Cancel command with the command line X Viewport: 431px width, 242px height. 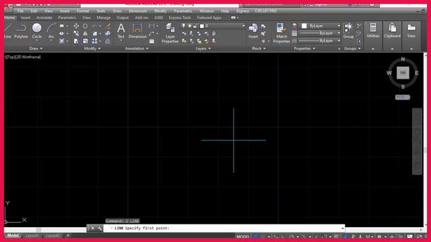click(x=93, y=229)
